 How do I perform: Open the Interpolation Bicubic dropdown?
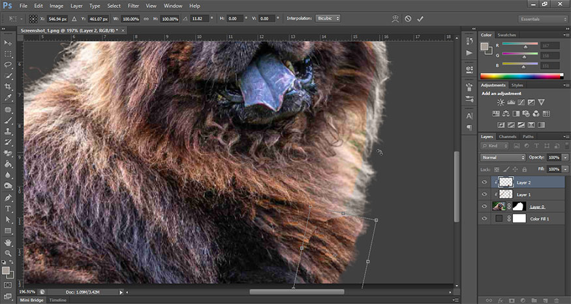(x=328, y=18)
